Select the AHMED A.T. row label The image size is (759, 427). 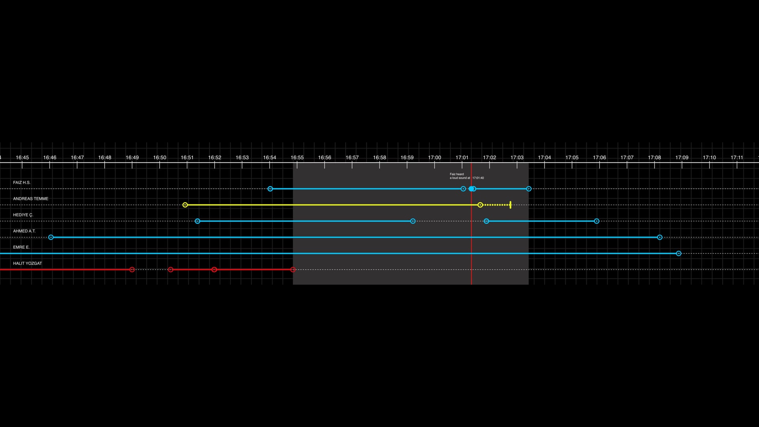24,231
